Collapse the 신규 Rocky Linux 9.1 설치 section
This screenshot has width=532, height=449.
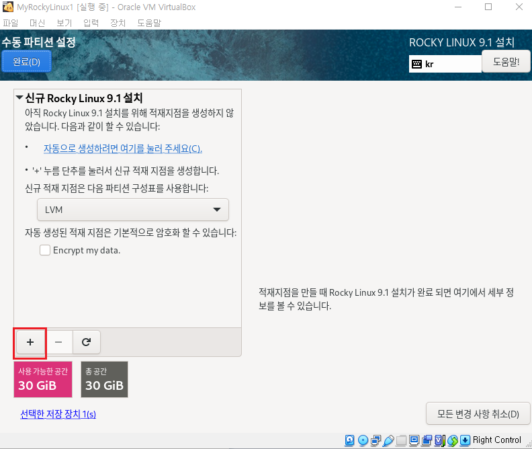[19, 98]
